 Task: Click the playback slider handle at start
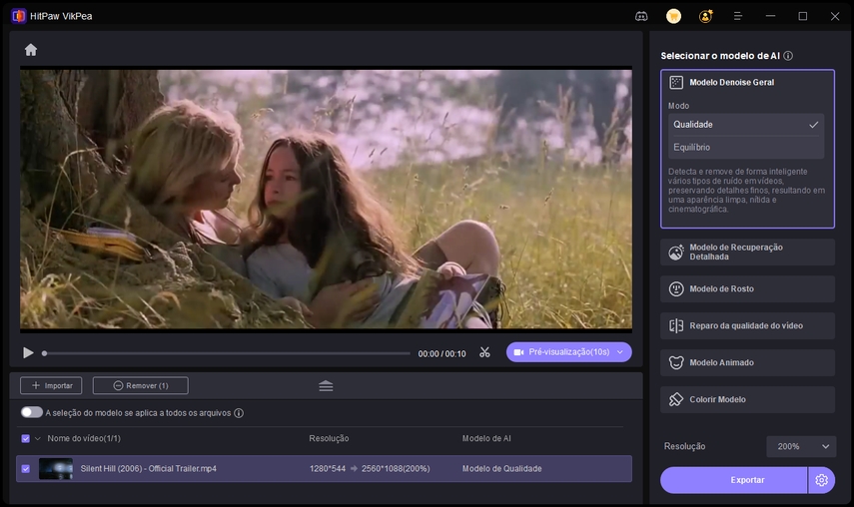(x=45, y=353)
